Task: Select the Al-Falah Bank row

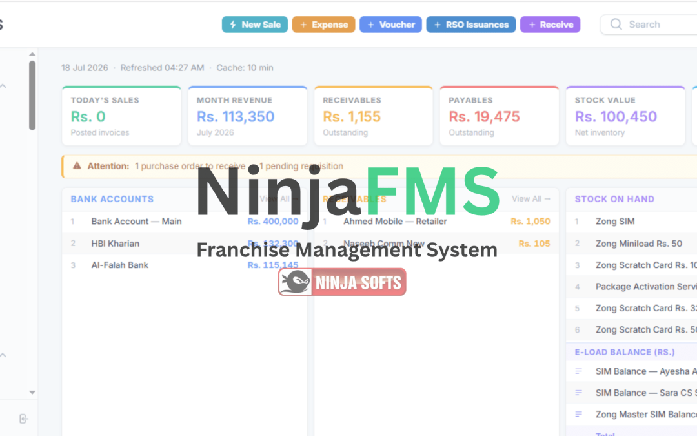Action: coord(185,265)
